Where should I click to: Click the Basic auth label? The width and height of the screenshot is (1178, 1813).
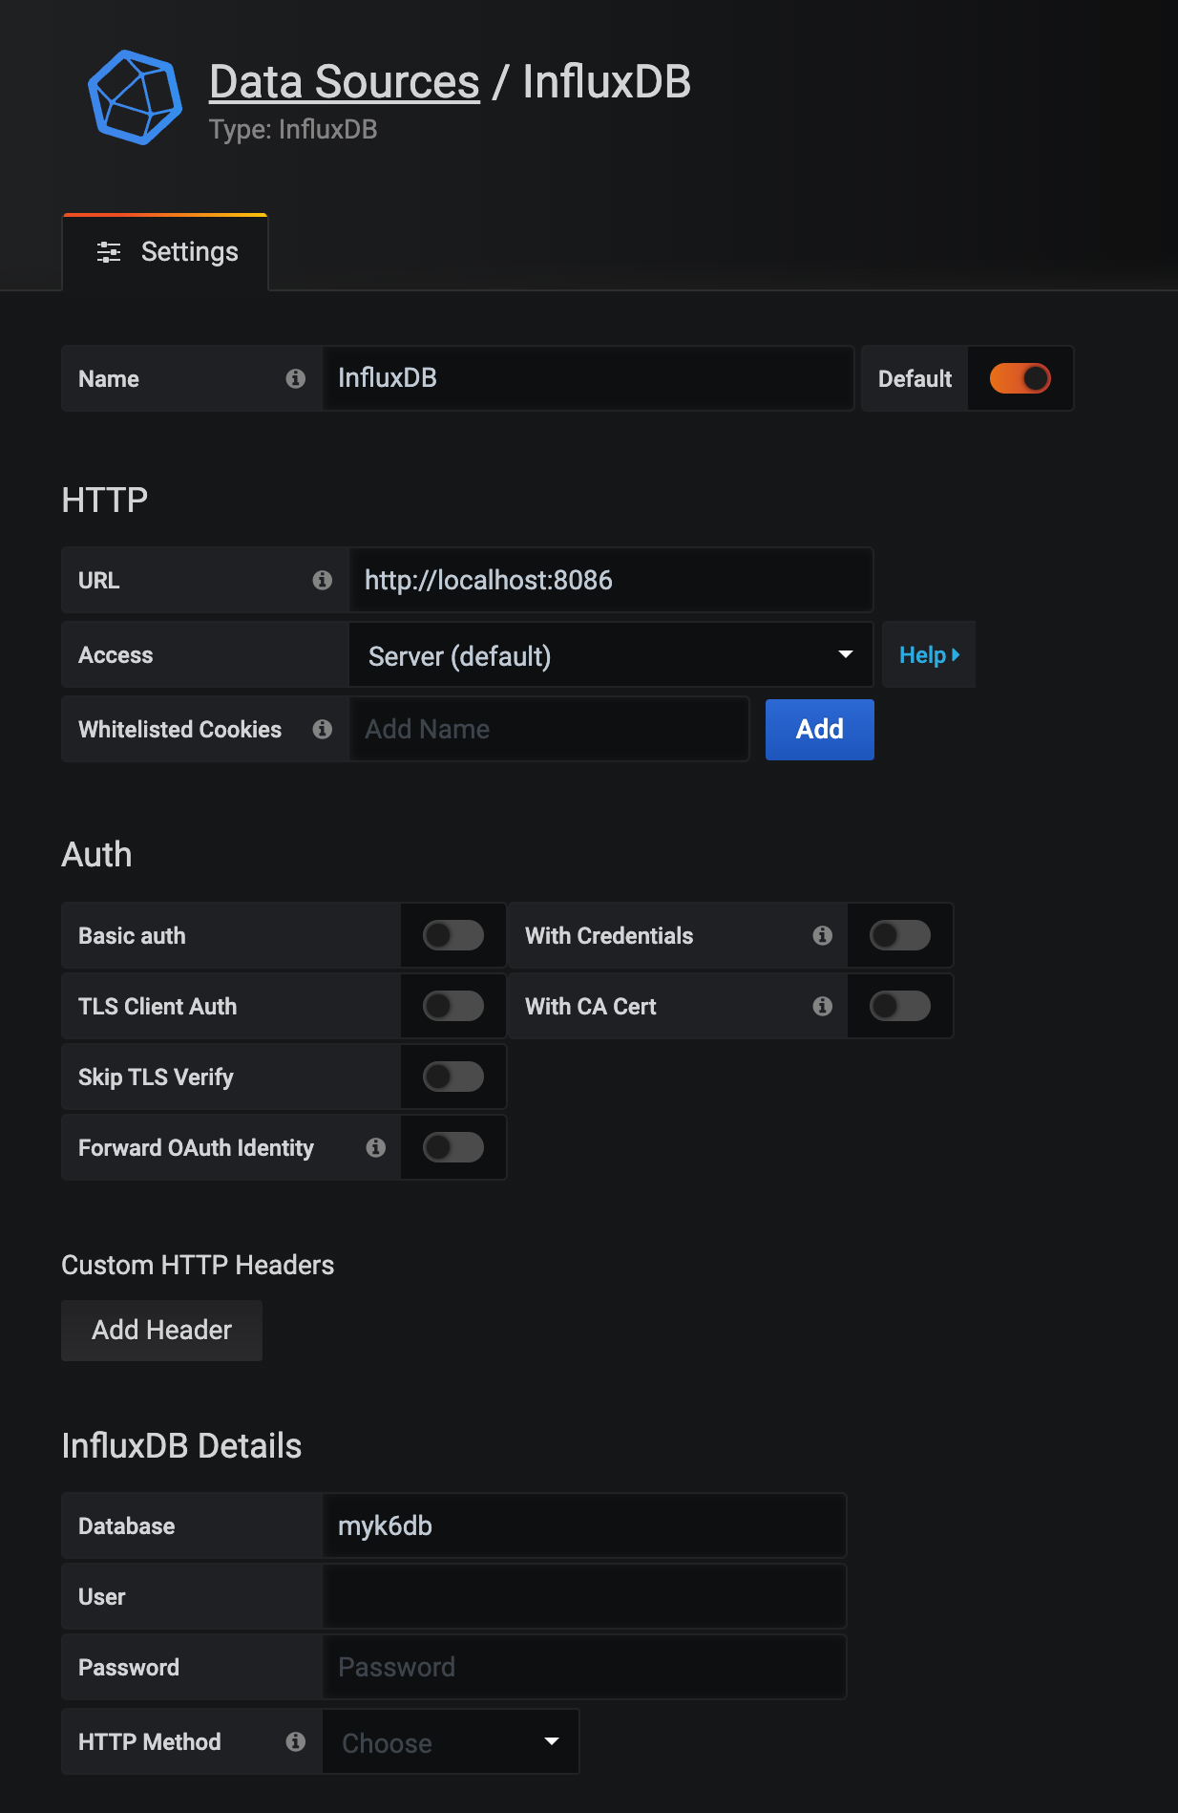(x=132, y=936)
